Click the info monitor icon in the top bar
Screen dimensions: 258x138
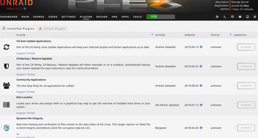point(247,17)
